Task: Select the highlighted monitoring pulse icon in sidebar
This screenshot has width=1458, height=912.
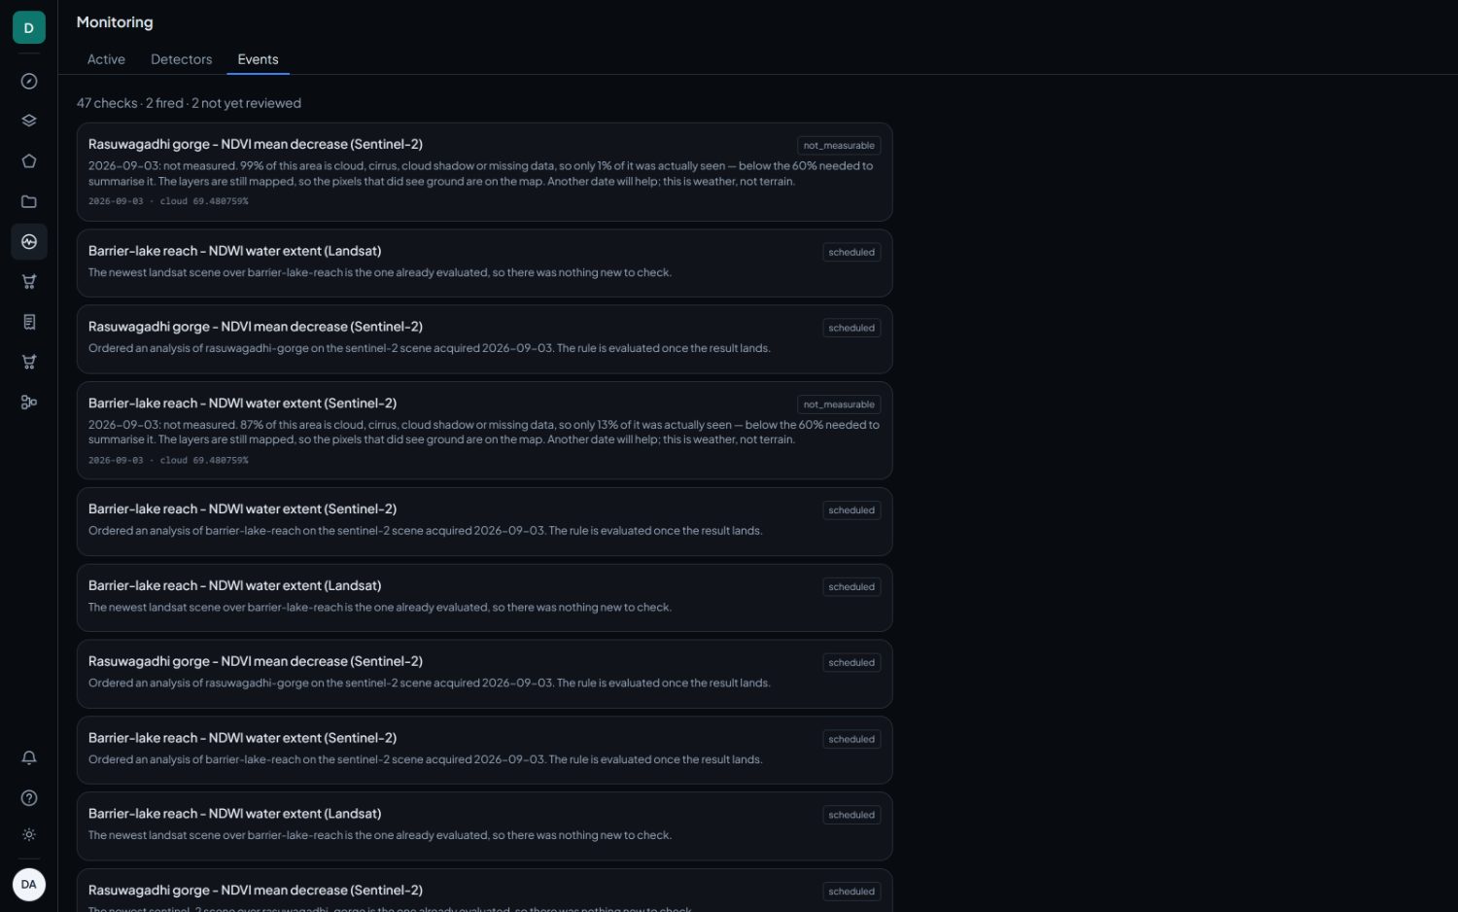Action: [29, 242]
